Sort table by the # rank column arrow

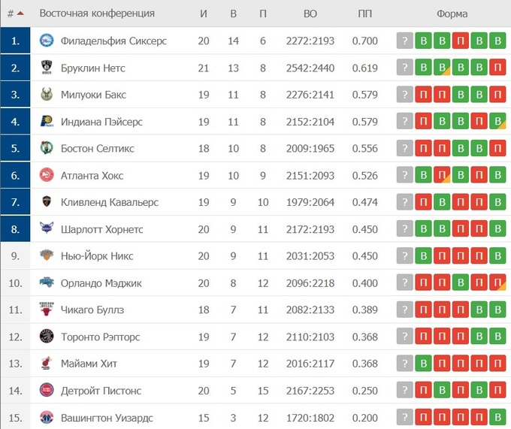[19, 14]
